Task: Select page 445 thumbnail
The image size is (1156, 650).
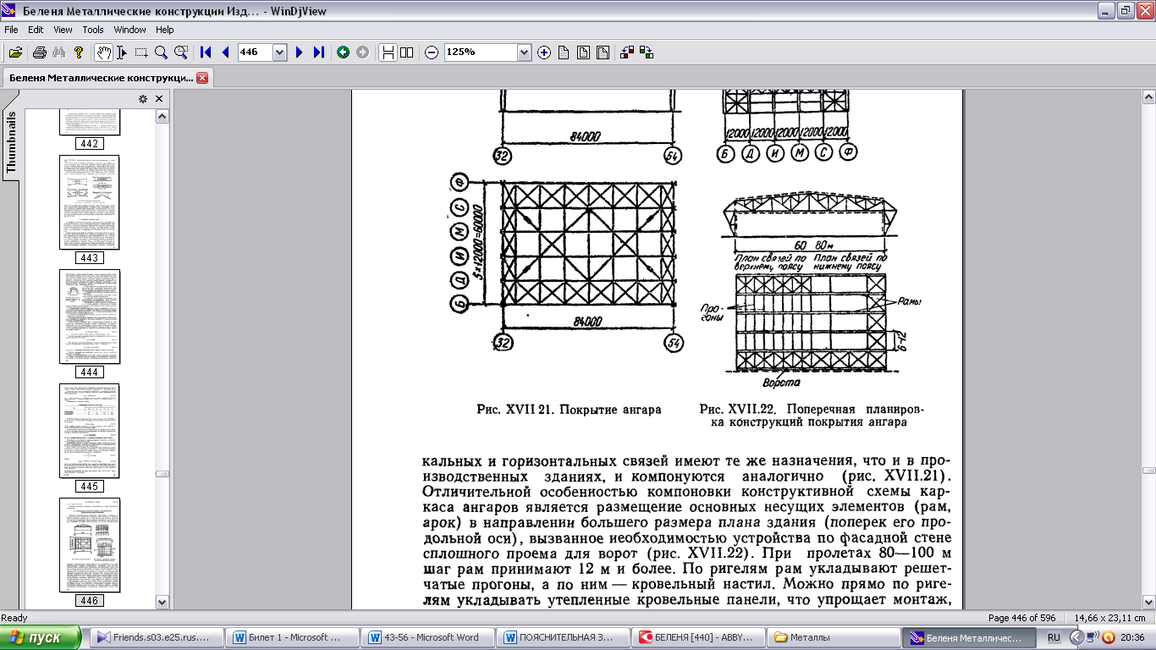Action: point(90,431)
